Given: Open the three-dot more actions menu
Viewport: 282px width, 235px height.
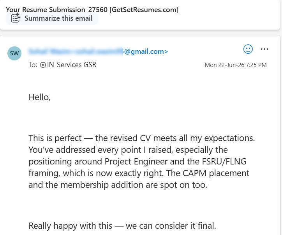Looking at the screenshot, I should click(264, 49).
